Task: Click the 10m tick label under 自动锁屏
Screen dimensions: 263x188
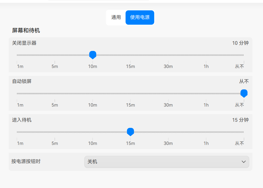Action: point(93,105)
